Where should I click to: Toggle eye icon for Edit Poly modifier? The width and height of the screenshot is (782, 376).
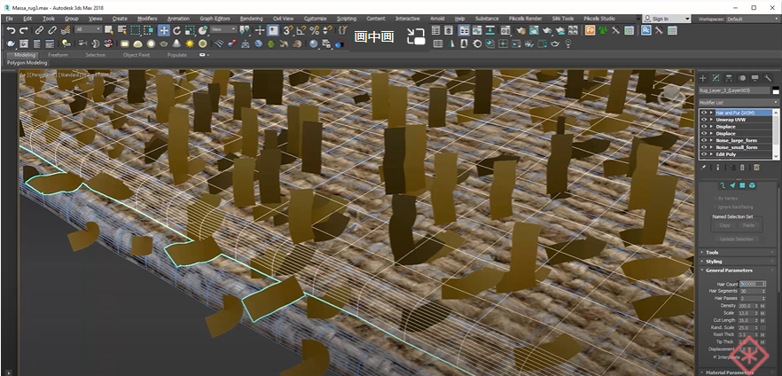click(x=704, y=154)
